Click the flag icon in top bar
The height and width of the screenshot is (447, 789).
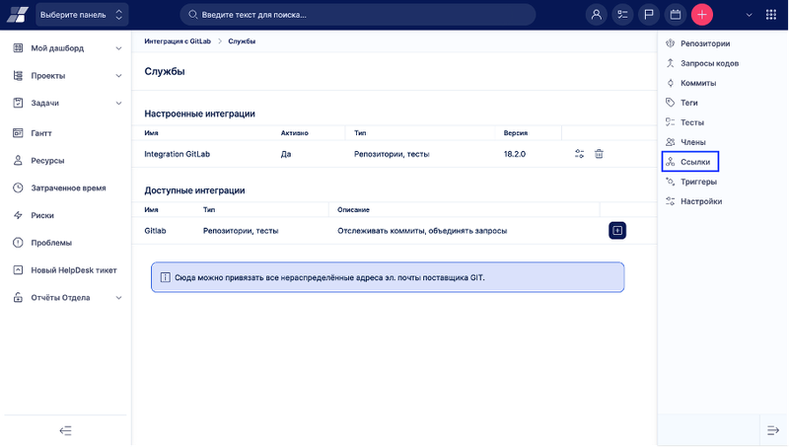click(x=649, y=15)
